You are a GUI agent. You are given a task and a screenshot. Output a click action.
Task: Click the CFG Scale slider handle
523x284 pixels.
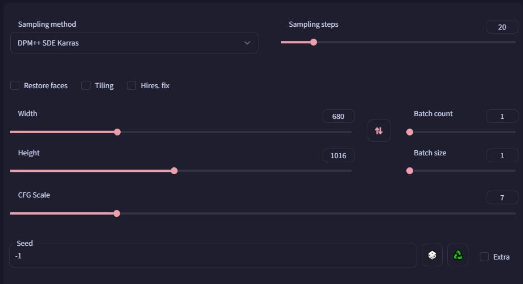click(x=117, y=213)
